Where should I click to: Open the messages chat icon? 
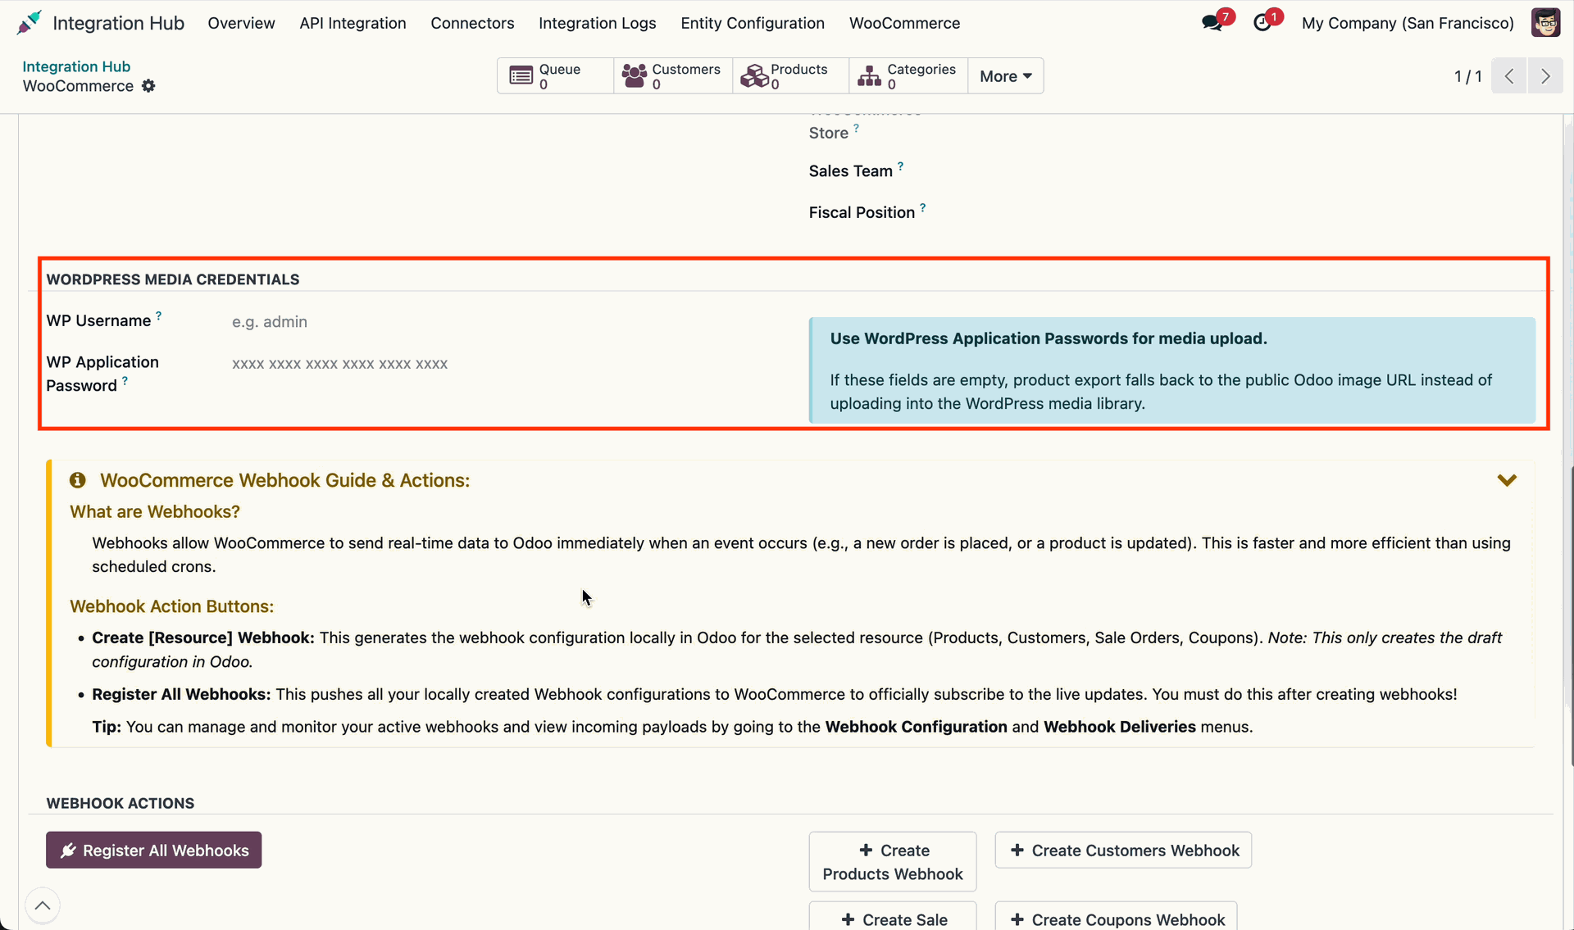[x=1212, y=23]
